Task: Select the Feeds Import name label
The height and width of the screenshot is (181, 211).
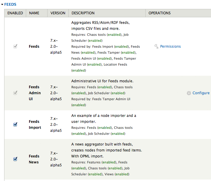Action: [35, 125]
